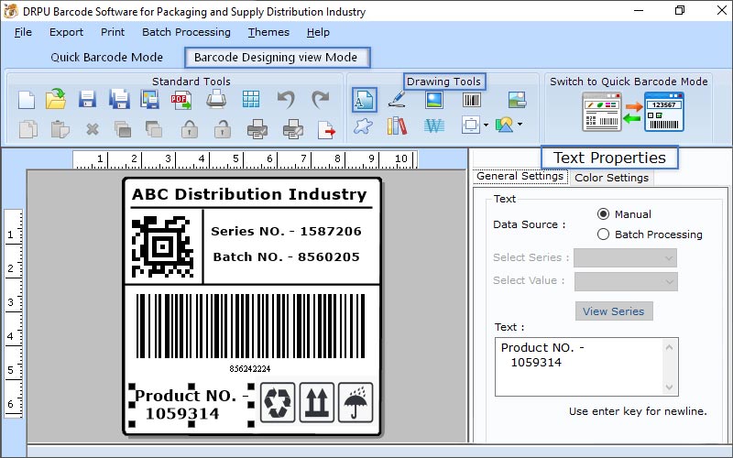Click the exit document red arrow icon
The height and width of the screenshot is (458, 733).
pyautogui.click(x=326, y=129)
